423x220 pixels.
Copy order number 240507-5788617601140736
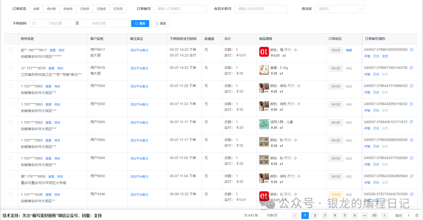point(411,68)
